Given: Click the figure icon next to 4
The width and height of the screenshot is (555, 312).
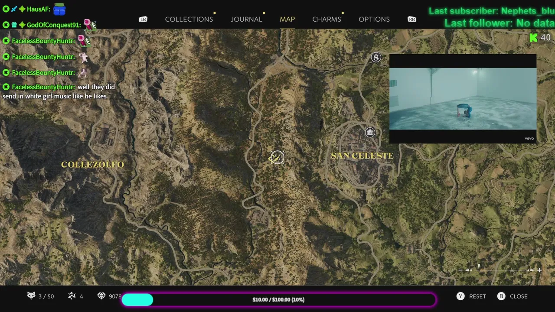Looking at the screenshot, I should click(72, 296).
